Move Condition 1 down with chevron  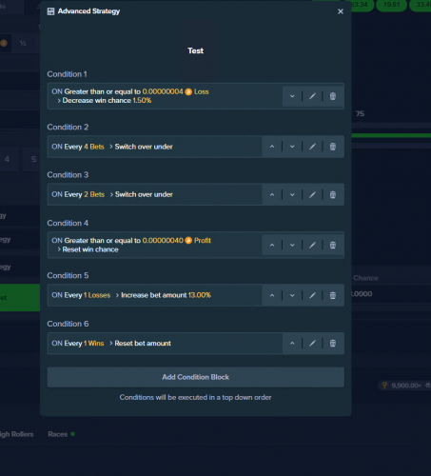pos(292,96)
